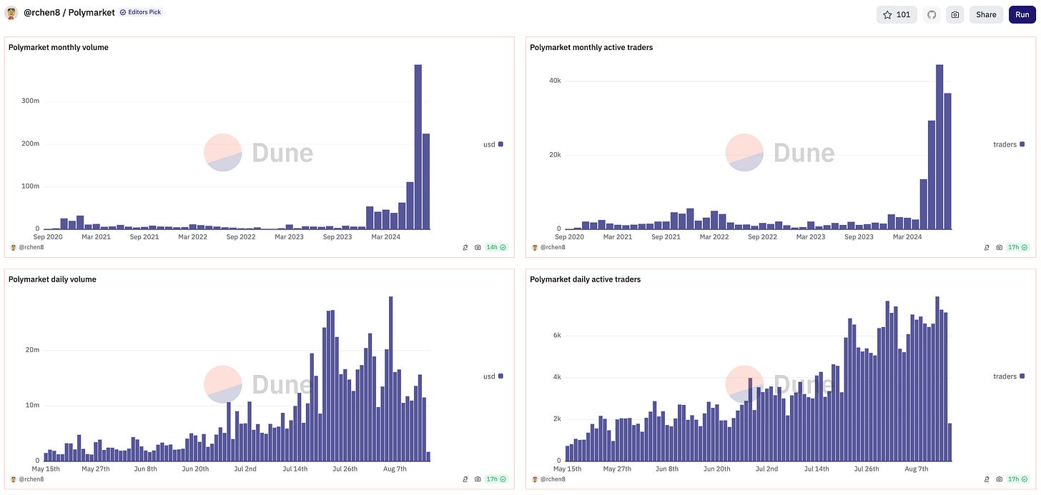
Task: Click 17h freshness badge on daily active traders
Action: click(1017, 479)
